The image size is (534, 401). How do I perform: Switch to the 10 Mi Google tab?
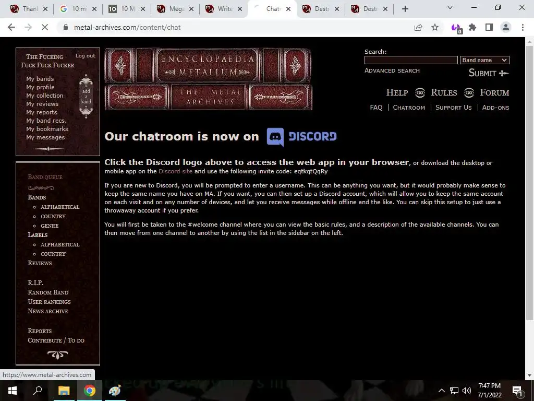click(78, 9)
